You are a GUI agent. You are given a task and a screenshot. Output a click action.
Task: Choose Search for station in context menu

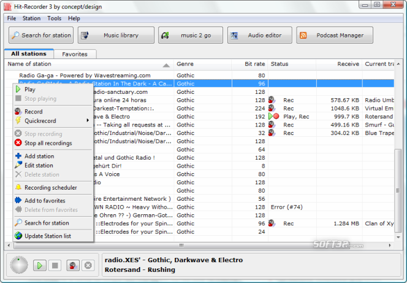53,223
